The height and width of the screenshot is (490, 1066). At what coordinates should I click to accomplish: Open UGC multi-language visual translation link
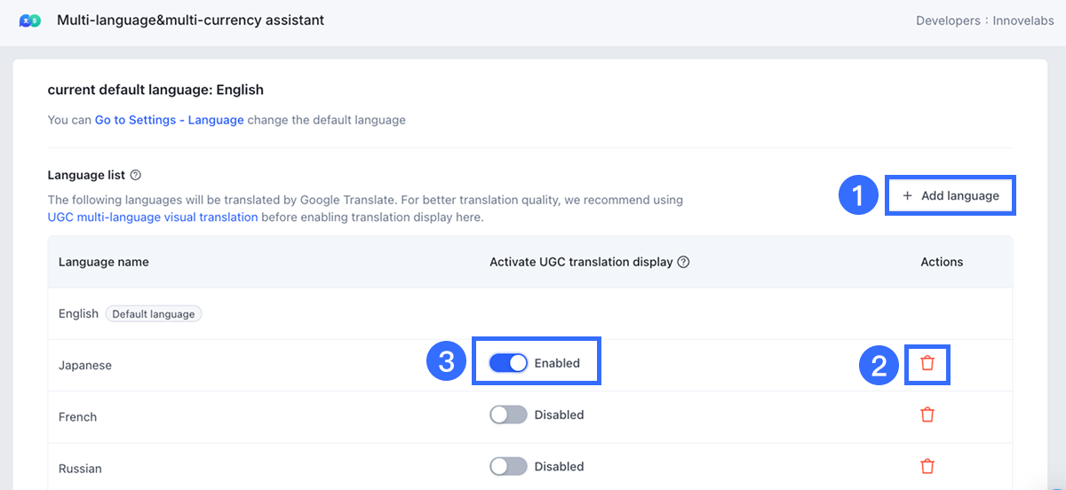(x=153, y=217)
